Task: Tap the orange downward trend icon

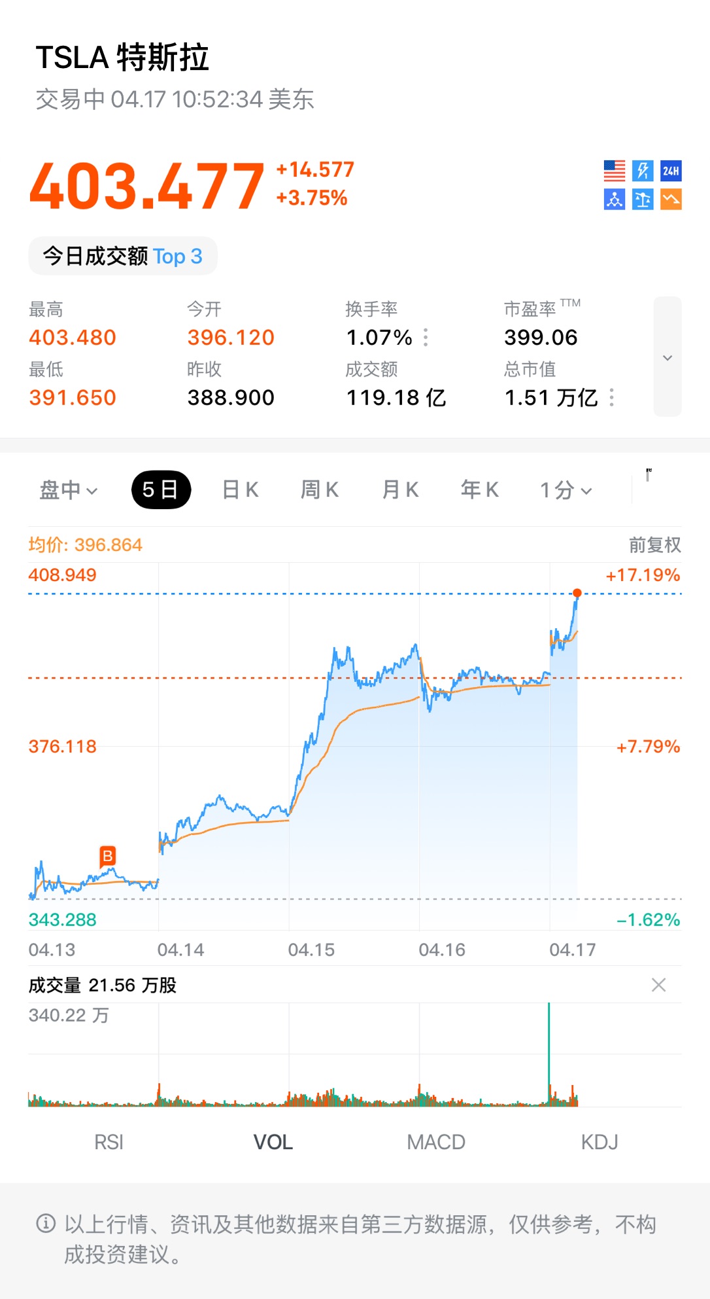Action: click(671, 199)
